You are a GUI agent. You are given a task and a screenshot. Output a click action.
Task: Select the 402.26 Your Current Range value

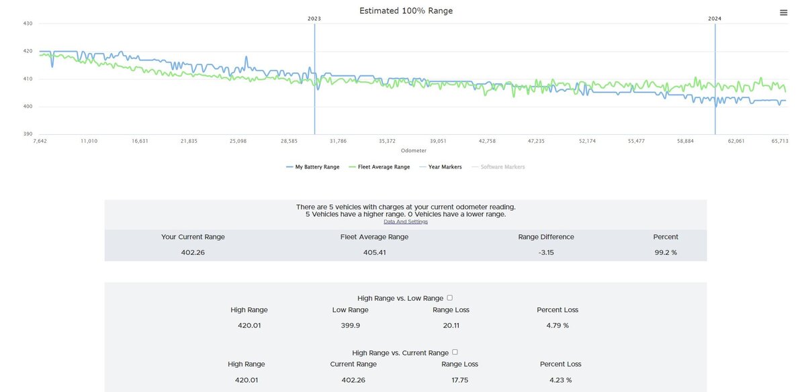pyautogui.click(x=193, y=252)
